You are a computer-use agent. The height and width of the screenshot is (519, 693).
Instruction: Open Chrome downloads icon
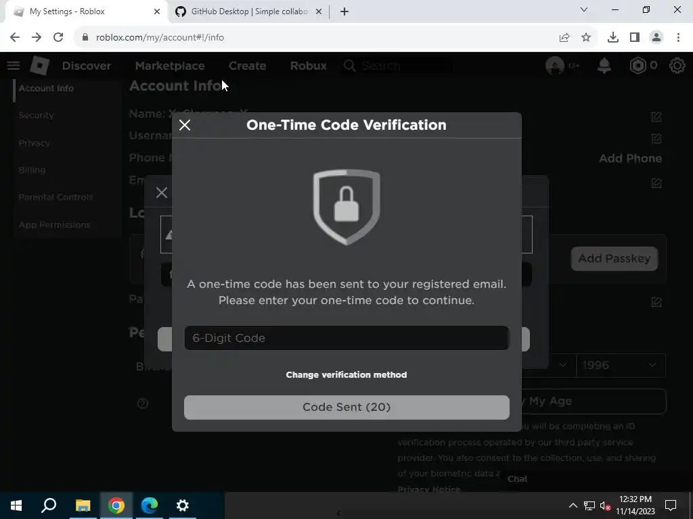pos(612,38)
